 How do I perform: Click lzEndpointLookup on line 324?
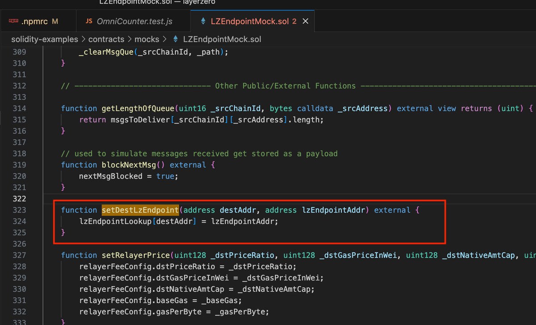pos(115,222)
